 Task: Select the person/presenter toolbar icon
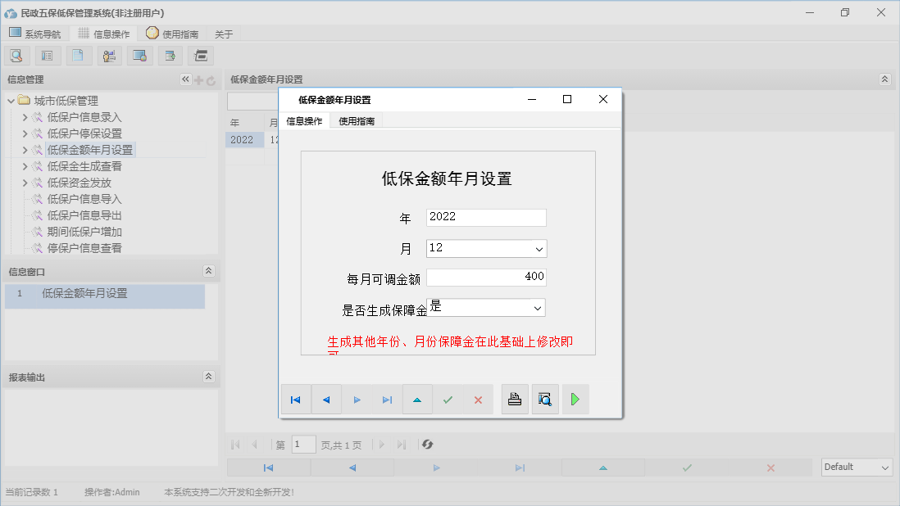coord(109,55)
